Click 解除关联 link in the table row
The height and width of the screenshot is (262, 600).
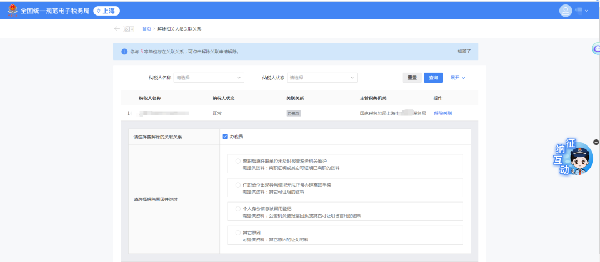coord(443,113)
